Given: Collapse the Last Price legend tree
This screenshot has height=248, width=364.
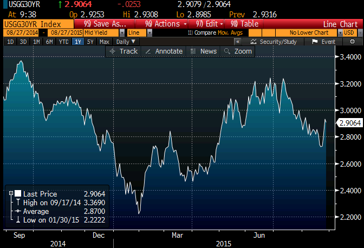Looking at the screenshot, I should coord(11,194).
